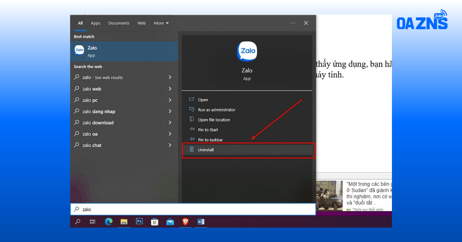Launch Brave browser from the taskbar
Image resolution: width=462 pixels, height=242 pixels.
tap(186, 222)
